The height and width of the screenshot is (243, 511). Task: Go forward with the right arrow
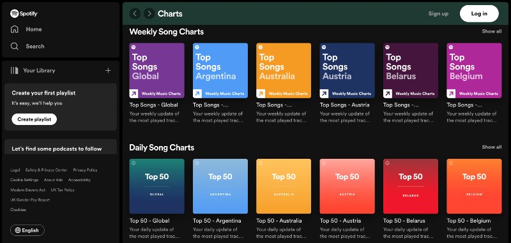pos(149,13)
